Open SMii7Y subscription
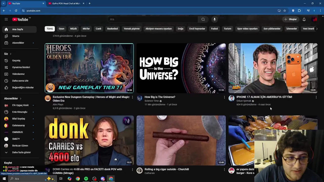The height and width of the screenshot is (182, 324). [19, 139]
